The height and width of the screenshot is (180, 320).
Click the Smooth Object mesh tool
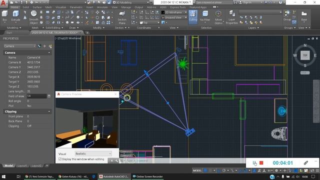(33, 17)
